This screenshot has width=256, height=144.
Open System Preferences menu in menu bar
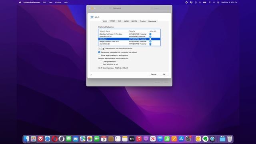[x=32, y=2]
